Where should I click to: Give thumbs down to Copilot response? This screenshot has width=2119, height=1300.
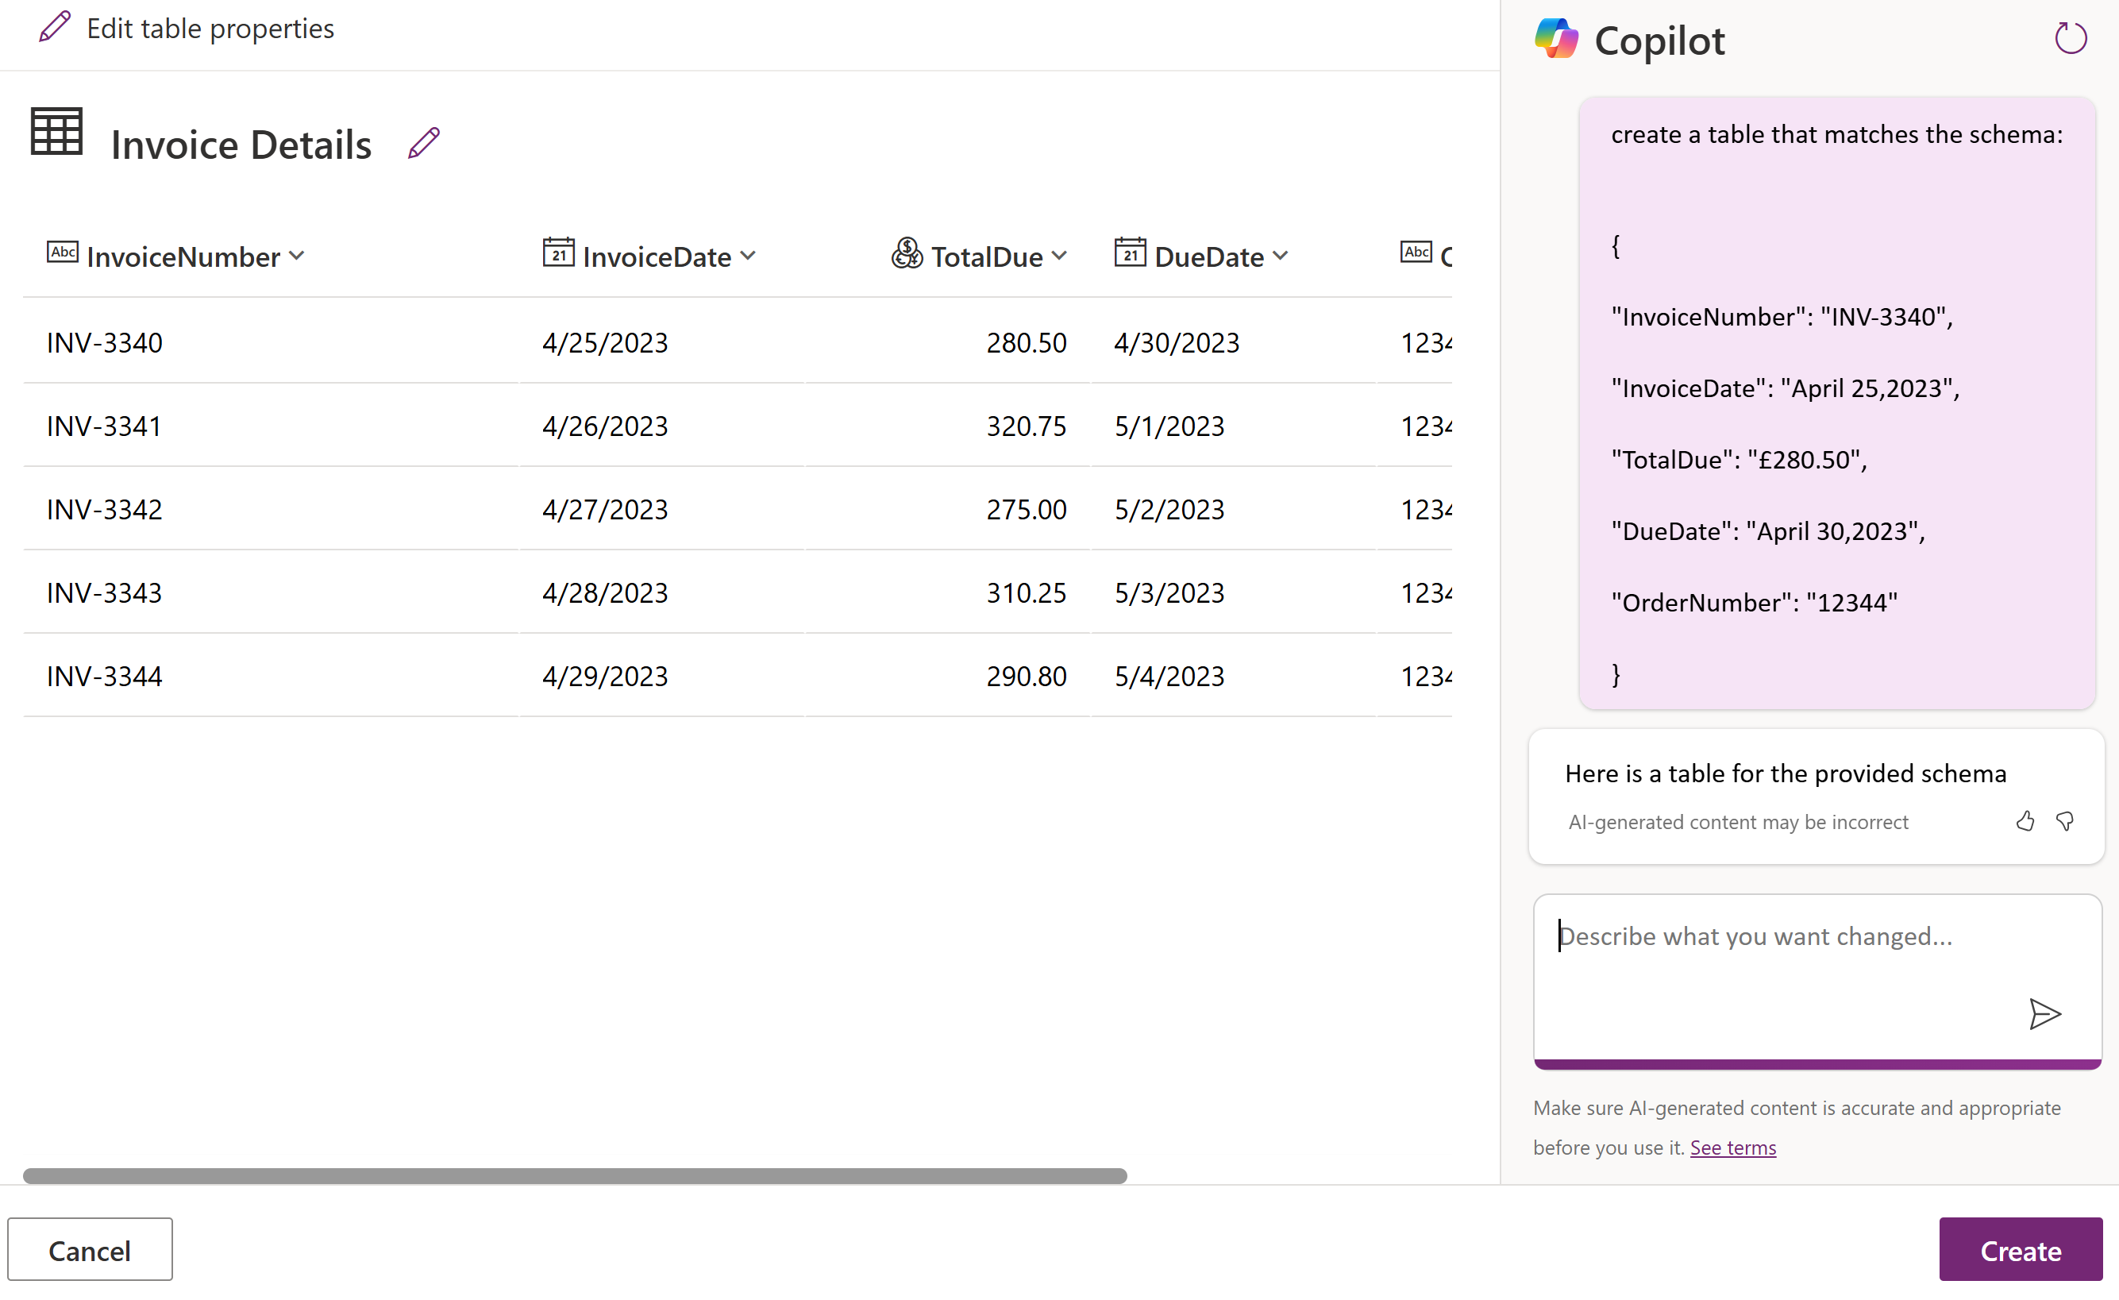coord(2065,822)
